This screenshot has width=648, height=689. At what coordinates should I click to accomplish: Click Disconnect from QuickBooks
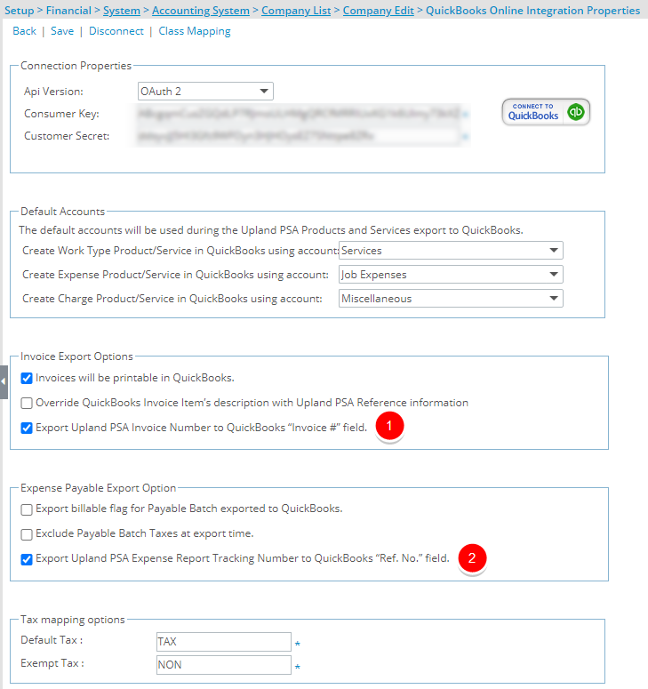point(116,31)
